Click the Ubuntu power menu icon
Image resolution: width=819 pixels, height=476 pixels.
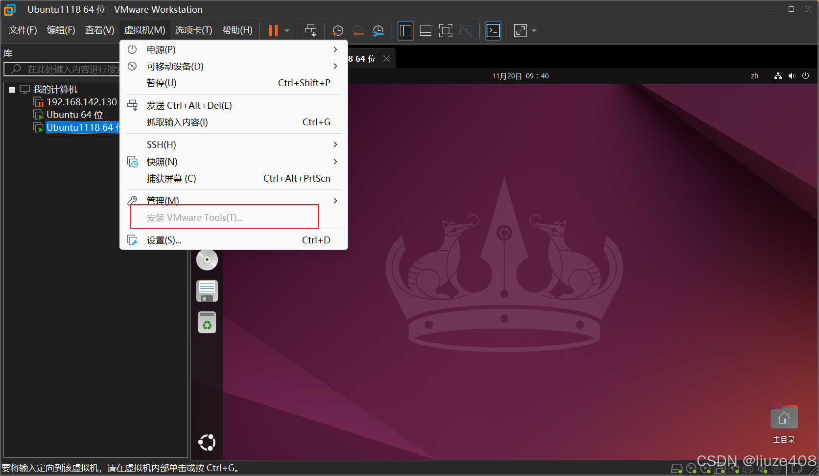click(x=805, y=76)
